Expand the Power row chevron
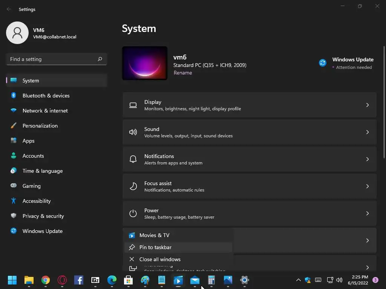The height and width of the screenshot is (289, 386). [367, 213]
